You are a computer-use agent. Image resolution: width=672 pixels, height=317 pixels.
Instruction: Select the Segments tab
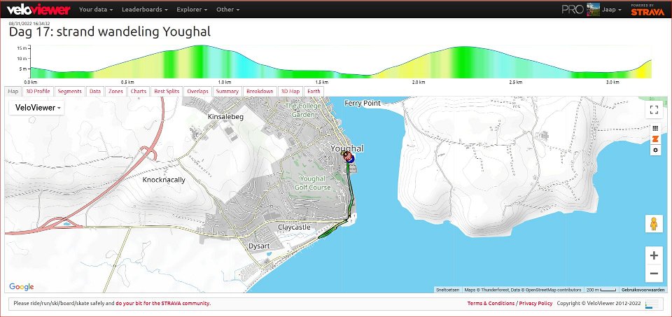click(x=69, y=91)
